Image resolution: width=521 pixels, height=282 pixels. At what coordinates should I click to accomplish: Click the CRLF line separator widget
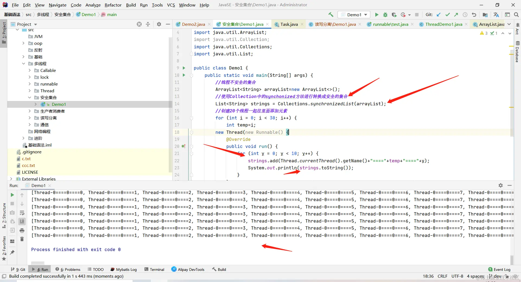tap(442, 276)
